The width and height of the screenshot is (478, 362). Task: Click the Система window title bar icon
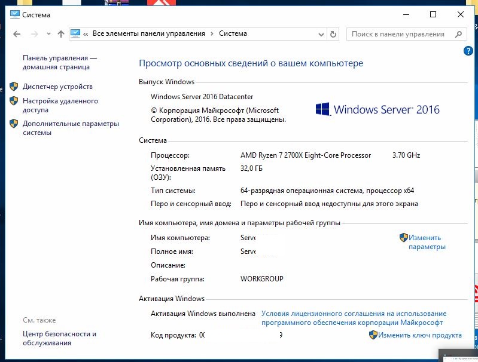(14, 14)
